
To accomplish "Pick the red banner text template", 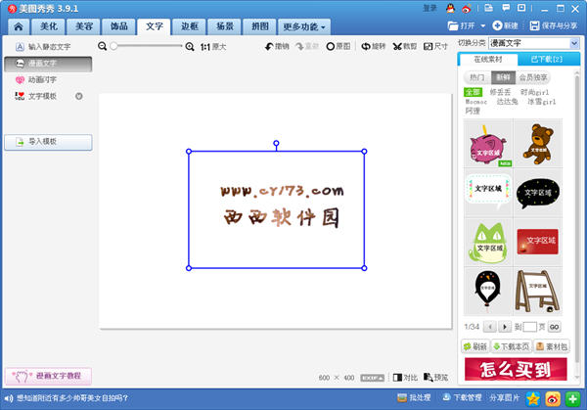I will pos(537,243).
